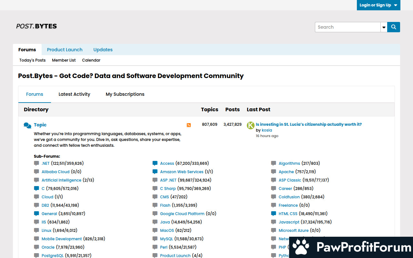Open the Calendar submenu item
The image size is (413, 258).
point(91,60)
